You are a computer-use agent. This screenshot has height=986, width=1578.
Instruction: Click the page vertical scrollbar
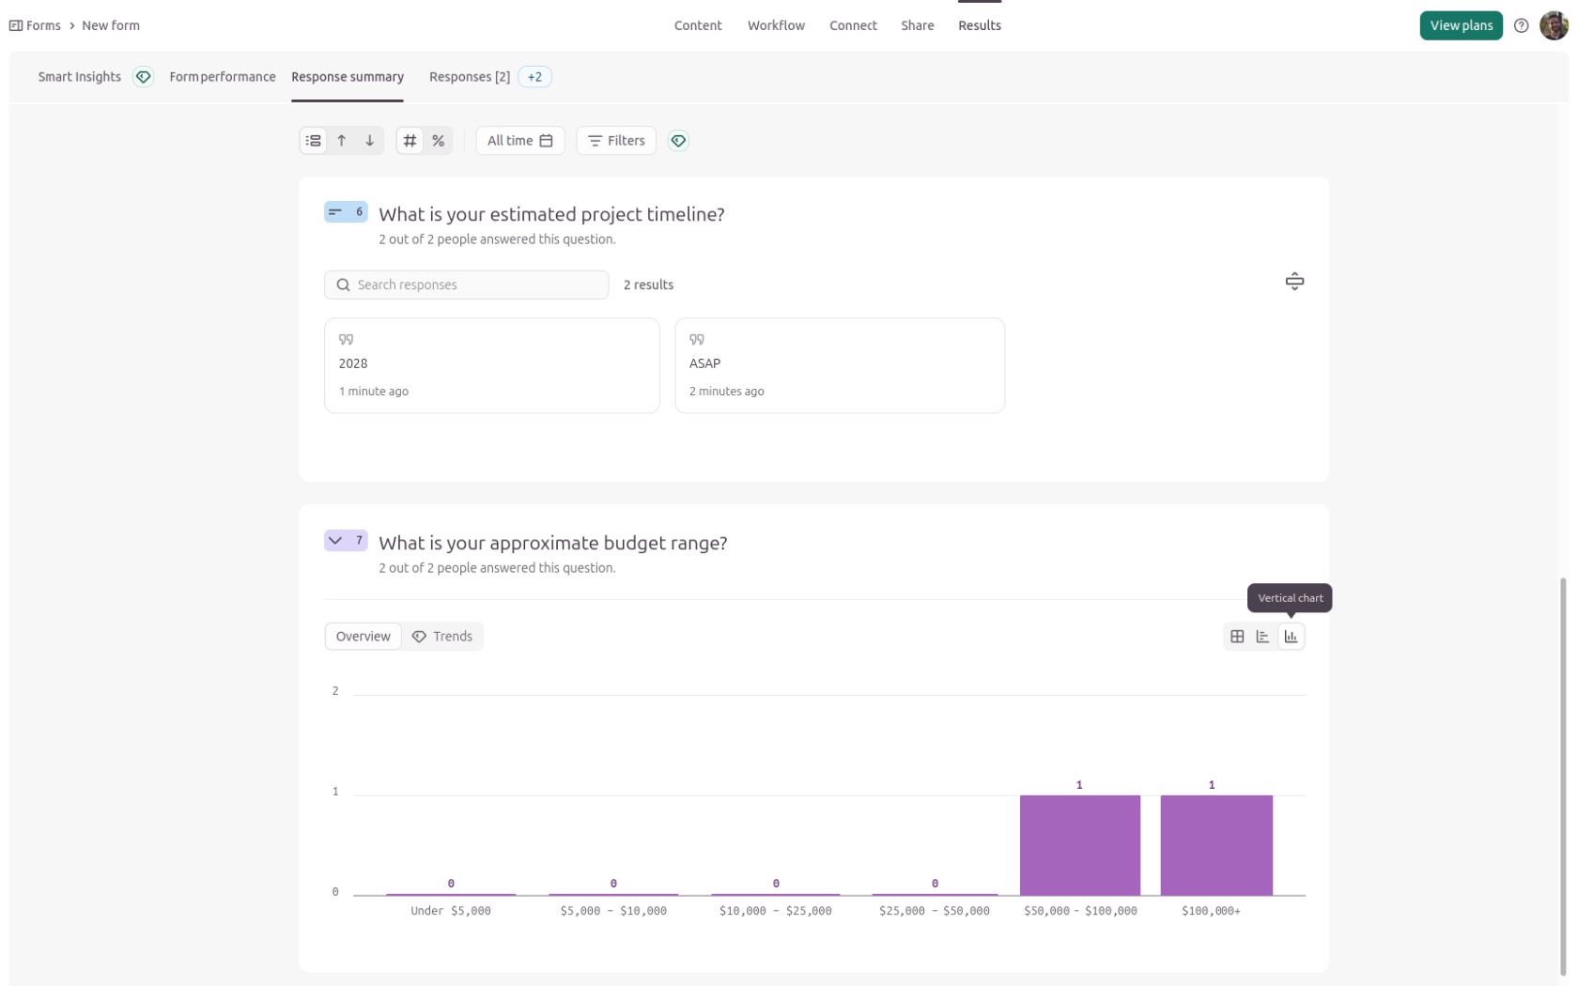click(x=1563, y=777)
